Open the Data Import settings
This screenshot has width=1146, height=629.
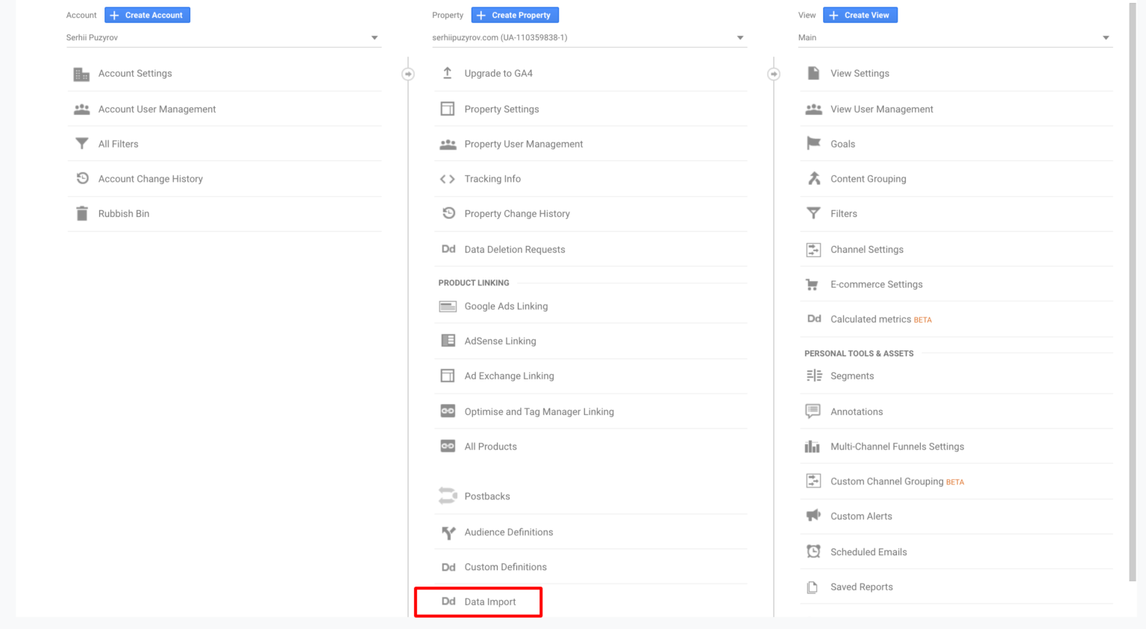(x=489, y=601)
